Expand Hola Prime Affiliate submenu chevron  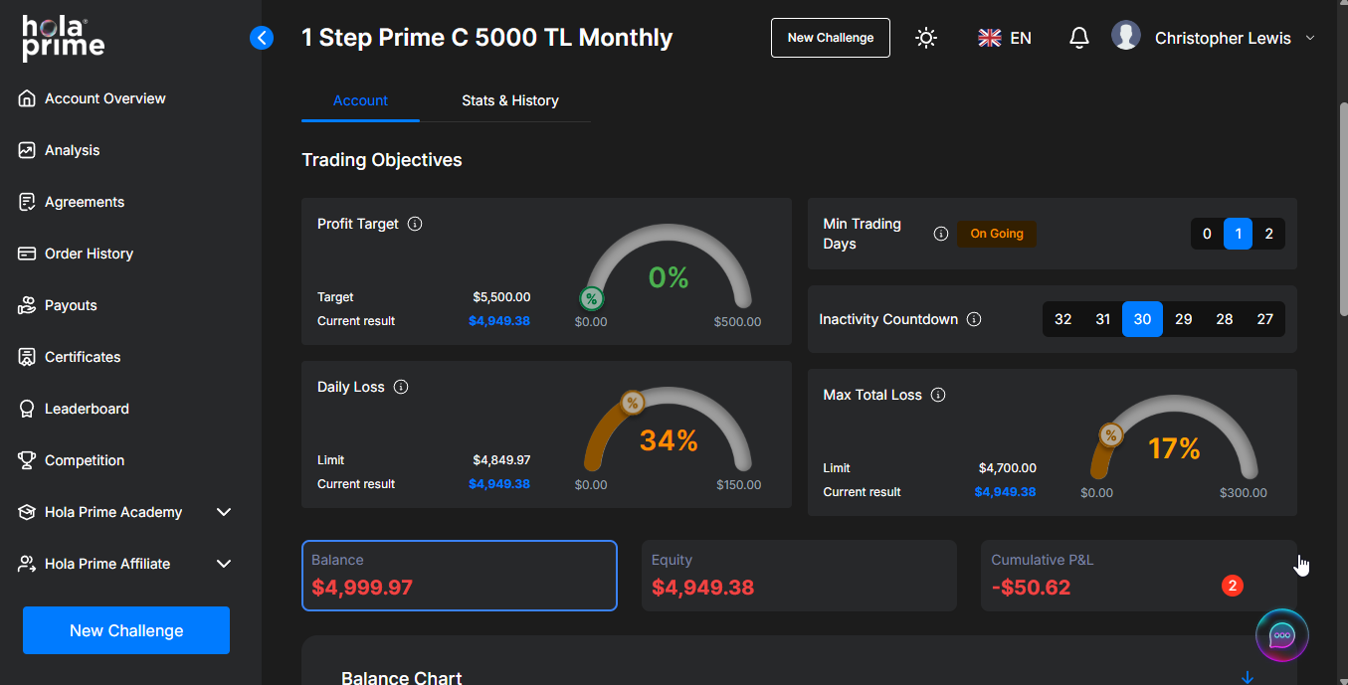[x=224, y=564]
